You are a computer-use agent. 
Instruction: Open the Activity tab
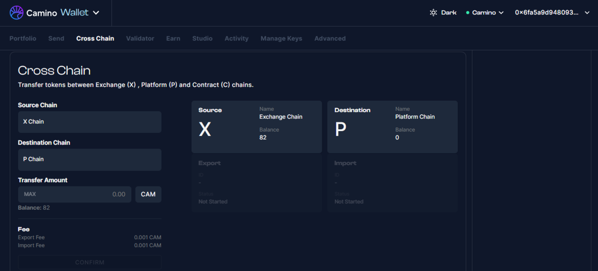[x=236, y=38]
